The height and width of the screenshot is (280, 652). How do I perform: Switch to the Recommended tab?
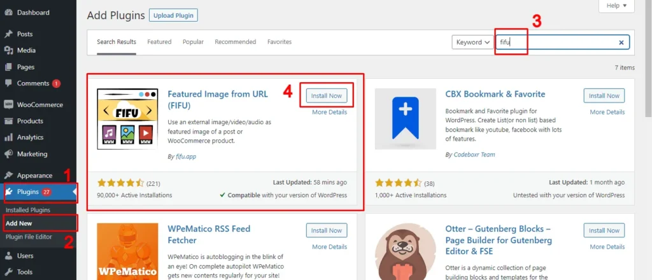click(236, 42)
